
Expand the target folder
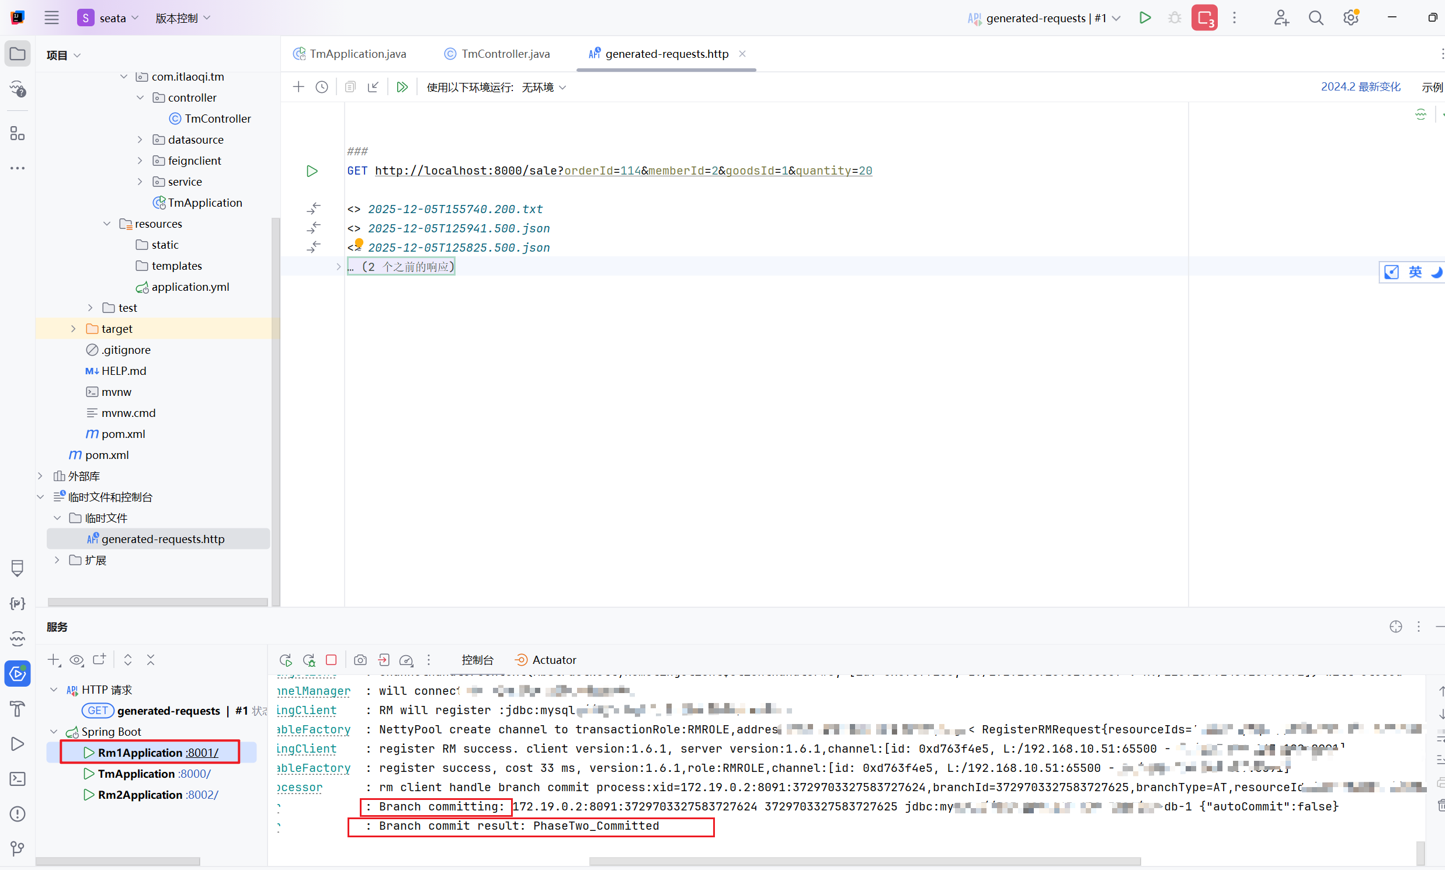74,329
